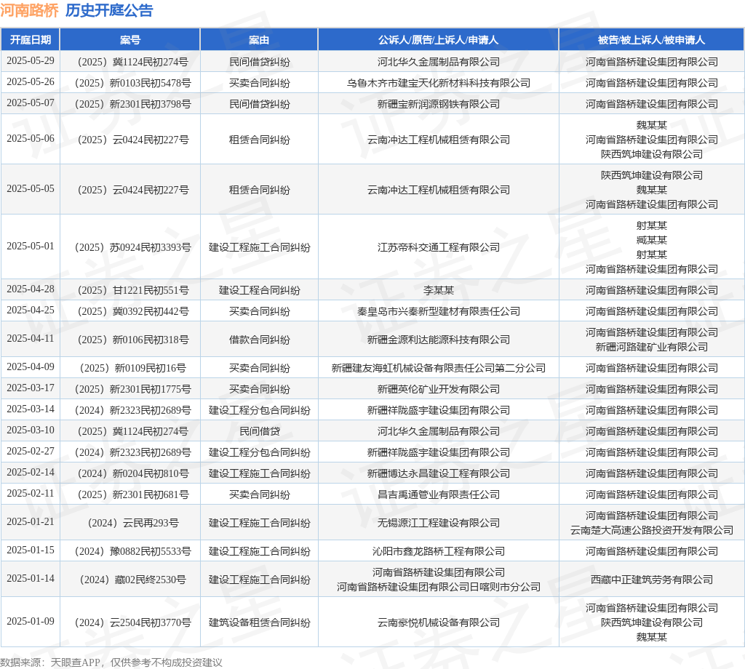Select the 公诉人/原告/上诉人/申请人 column header
Screen dimensions: 745x669
[x=439, y=40]
